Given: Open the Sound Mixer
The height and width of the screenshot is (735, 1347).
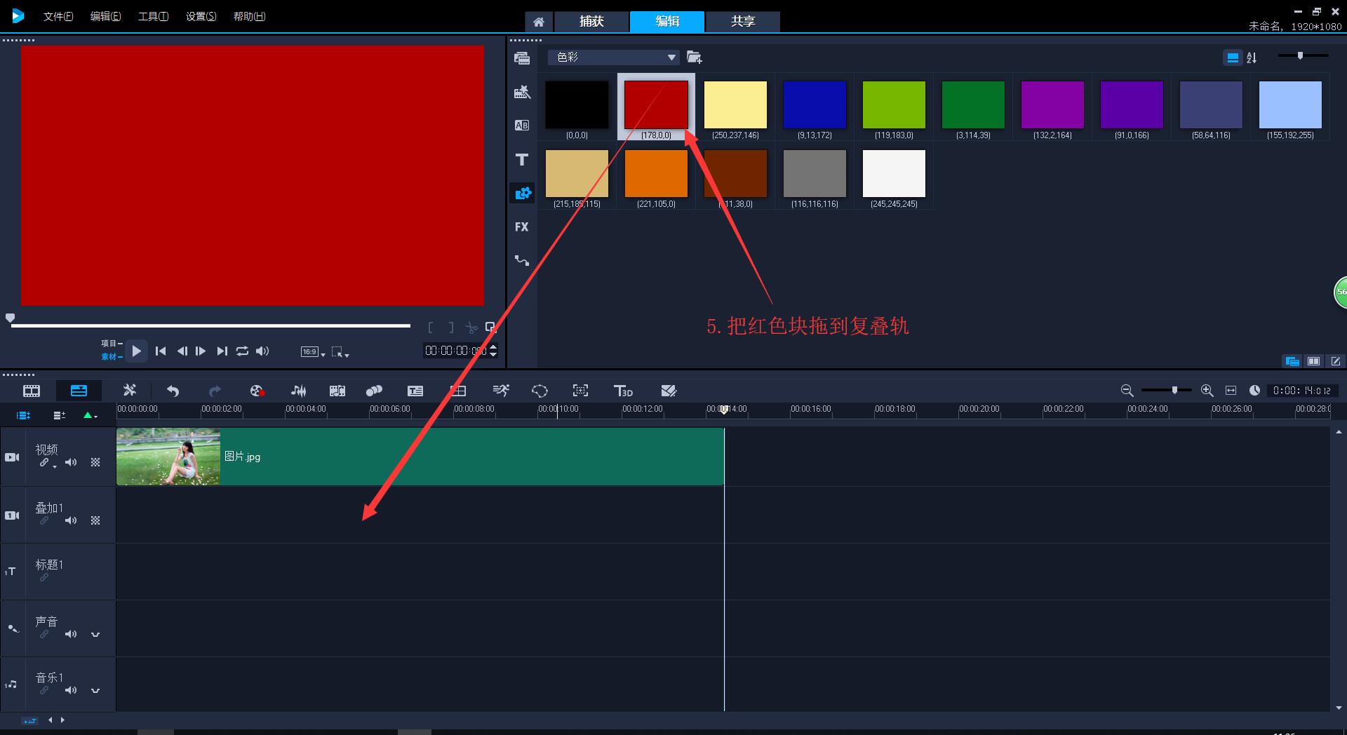Looking at the screenshot, I should tap(298, 391).
